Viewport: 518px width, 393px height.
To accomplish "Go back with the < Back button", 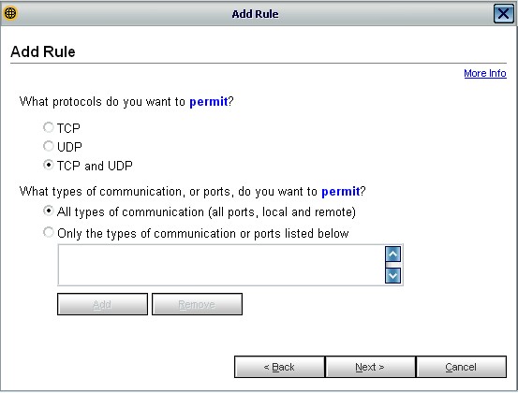I will click(279, 367).
